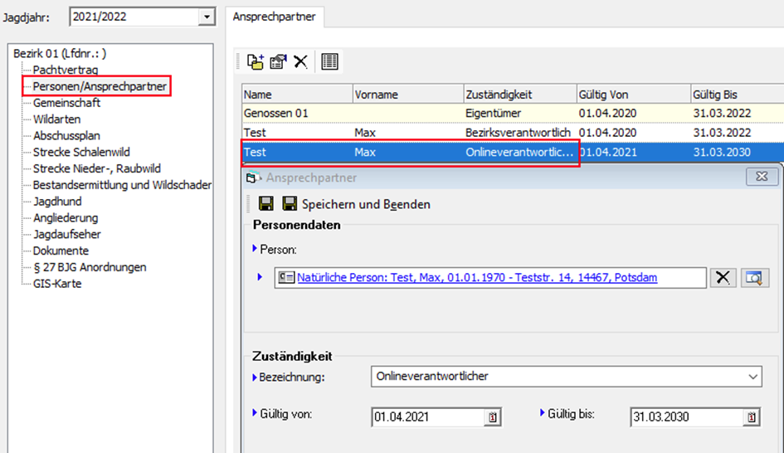The height and width of the screenshot is (453, 784).
Task: Open the Natürliche Person Test, Max link
Action: 477,278
